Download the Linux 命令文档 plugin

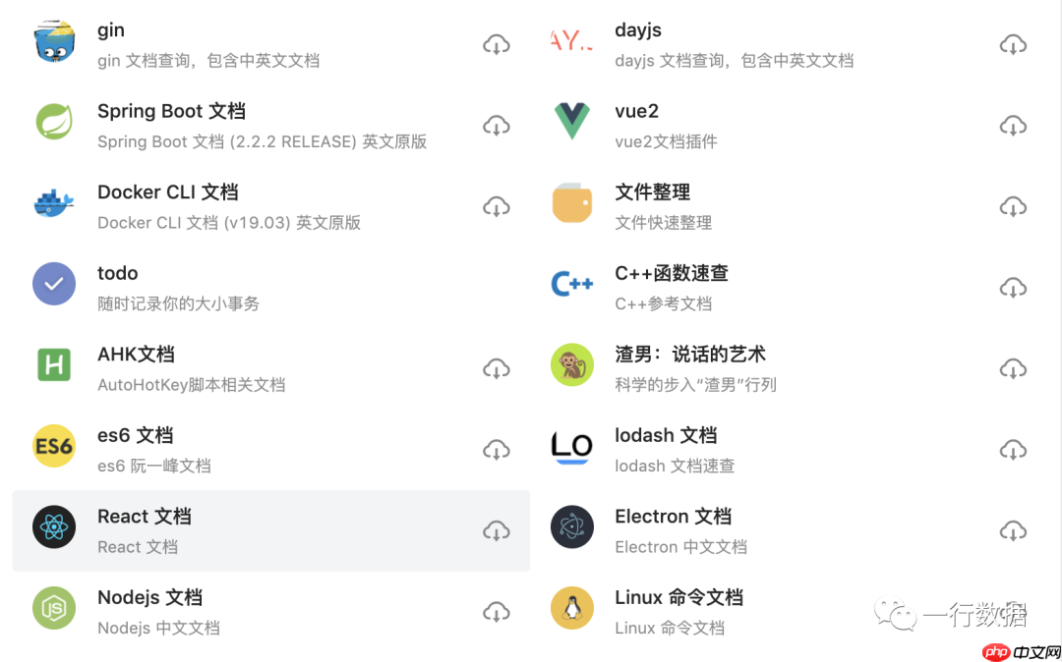1013,611
